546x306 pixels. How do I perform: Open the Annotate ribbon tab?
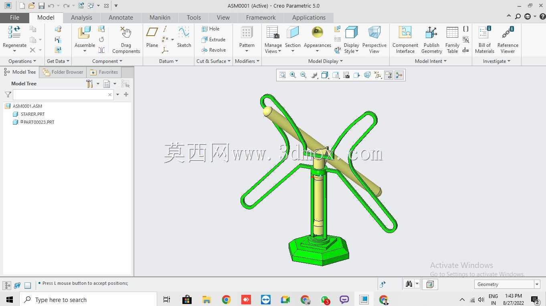tap(121, 18)
